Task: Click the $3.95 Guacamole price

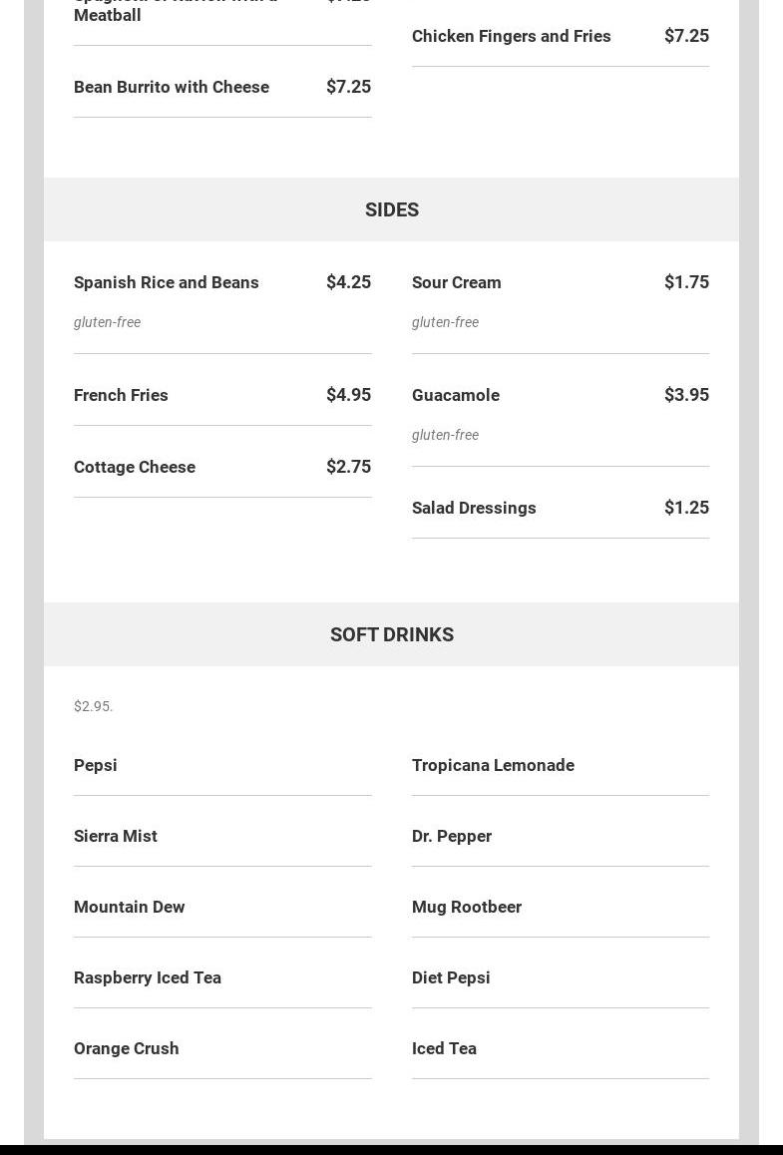Action: click(686, 395)
